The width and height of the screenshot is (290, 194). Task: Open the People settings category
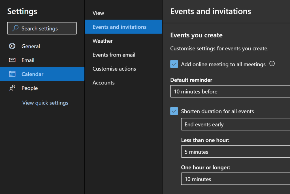tap(42, 88)
